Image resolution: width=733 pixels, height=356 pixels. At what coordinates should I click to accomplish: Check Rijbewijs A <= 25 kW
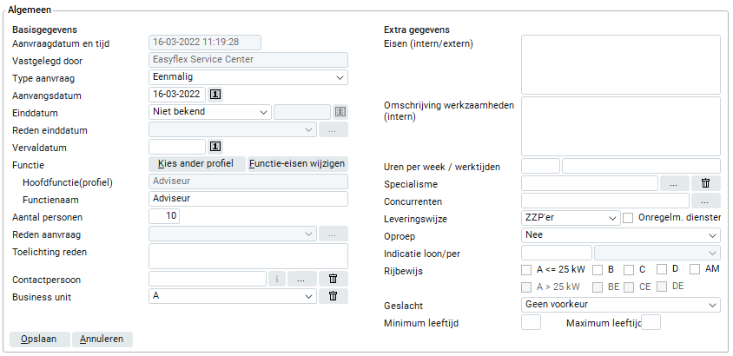click(x=526, y=269)
